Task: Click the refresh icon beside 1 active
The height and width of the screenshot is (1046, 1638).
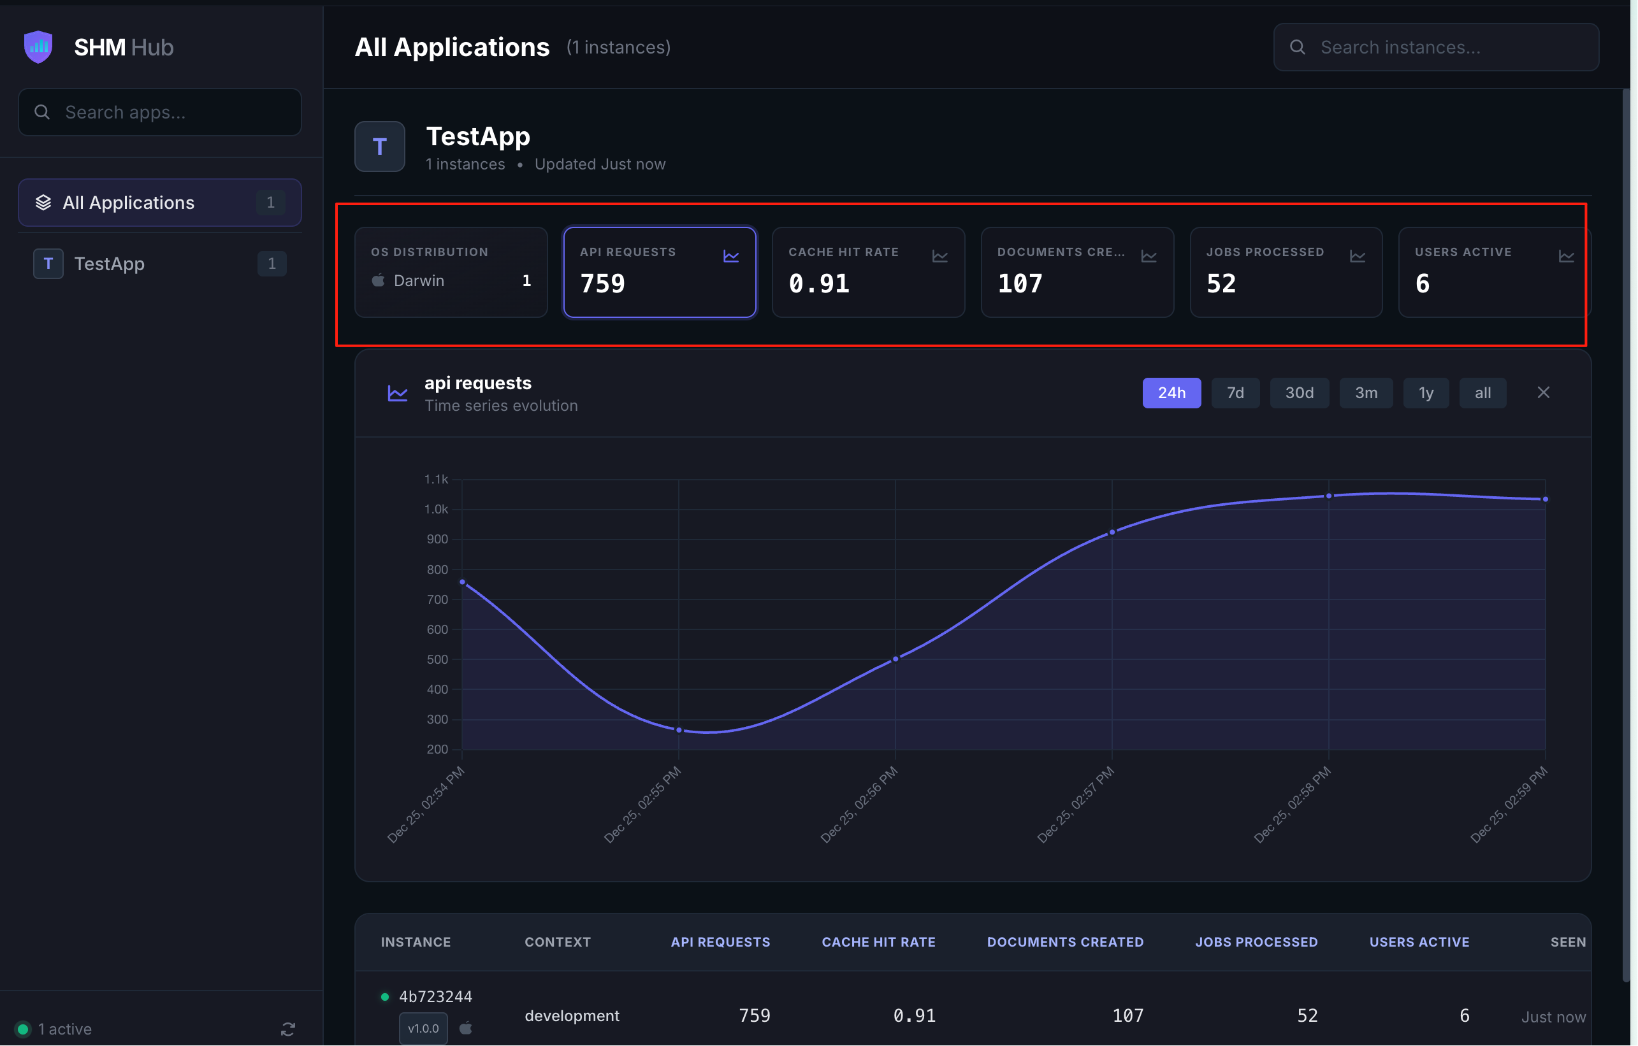Action: (287, 1029)
